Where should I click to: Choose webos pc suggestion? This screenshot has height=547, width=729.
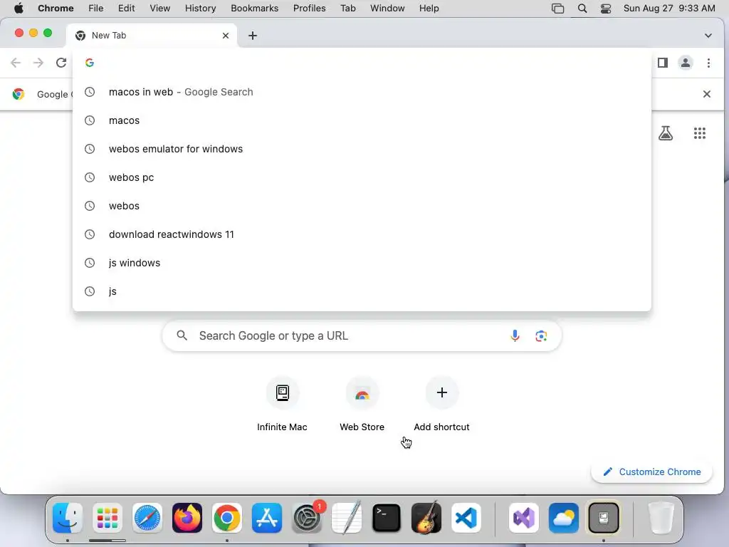click(362, 177)
